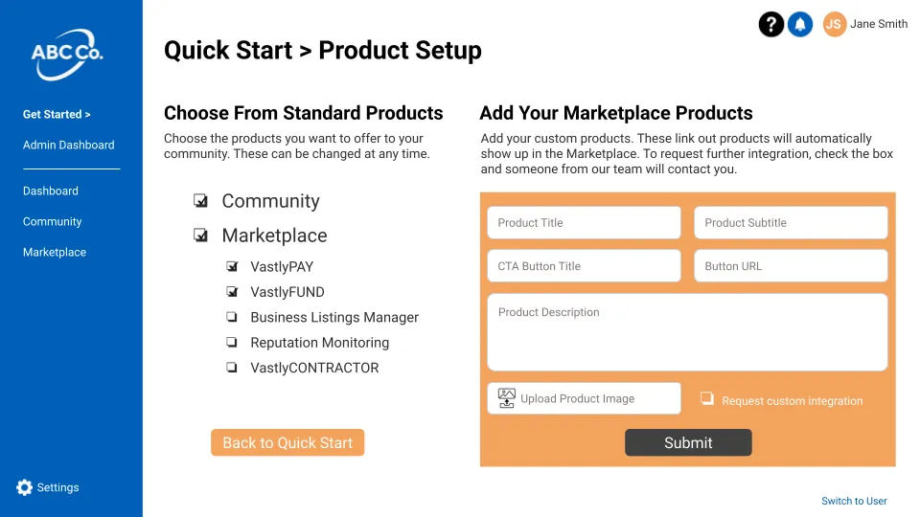Open the notifications bell icon
This screenshot has width=920, height=517.
800,25
